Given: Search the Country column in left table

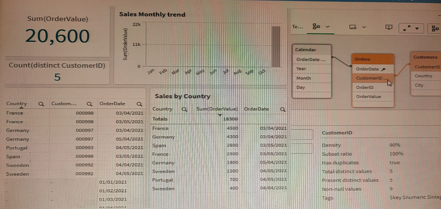Looking at the screenshot, I should pos(41,104).
